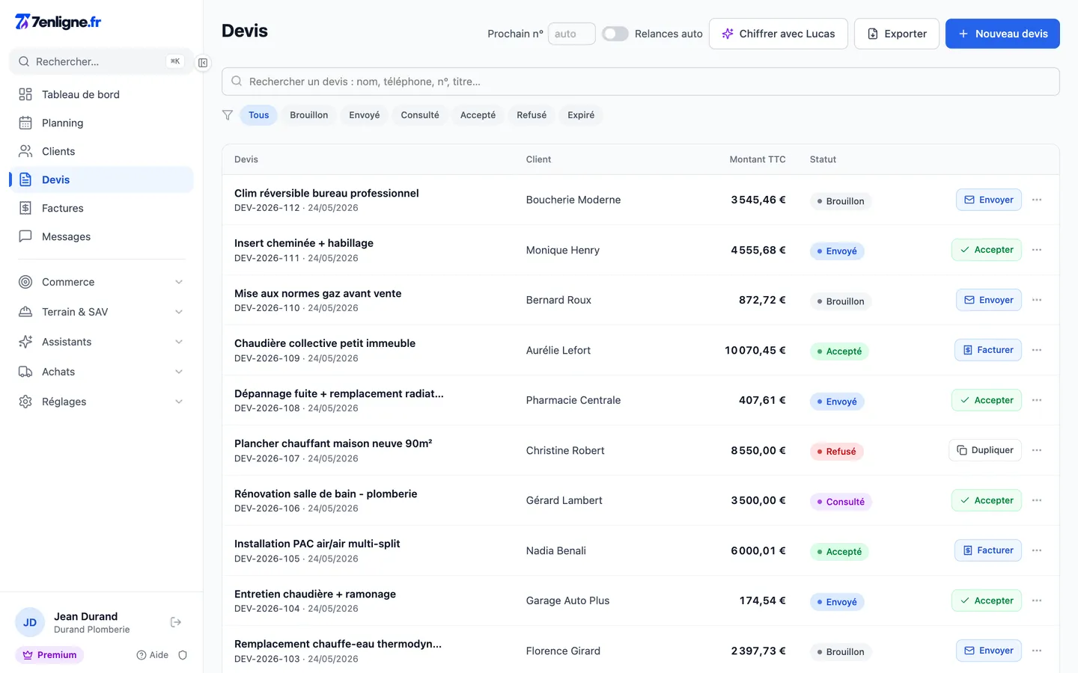Image resolution: width=1078 pixels, height=673 pixels.
Task: Open more options for Boucherie Moderne row
Action: (1037, 200)
